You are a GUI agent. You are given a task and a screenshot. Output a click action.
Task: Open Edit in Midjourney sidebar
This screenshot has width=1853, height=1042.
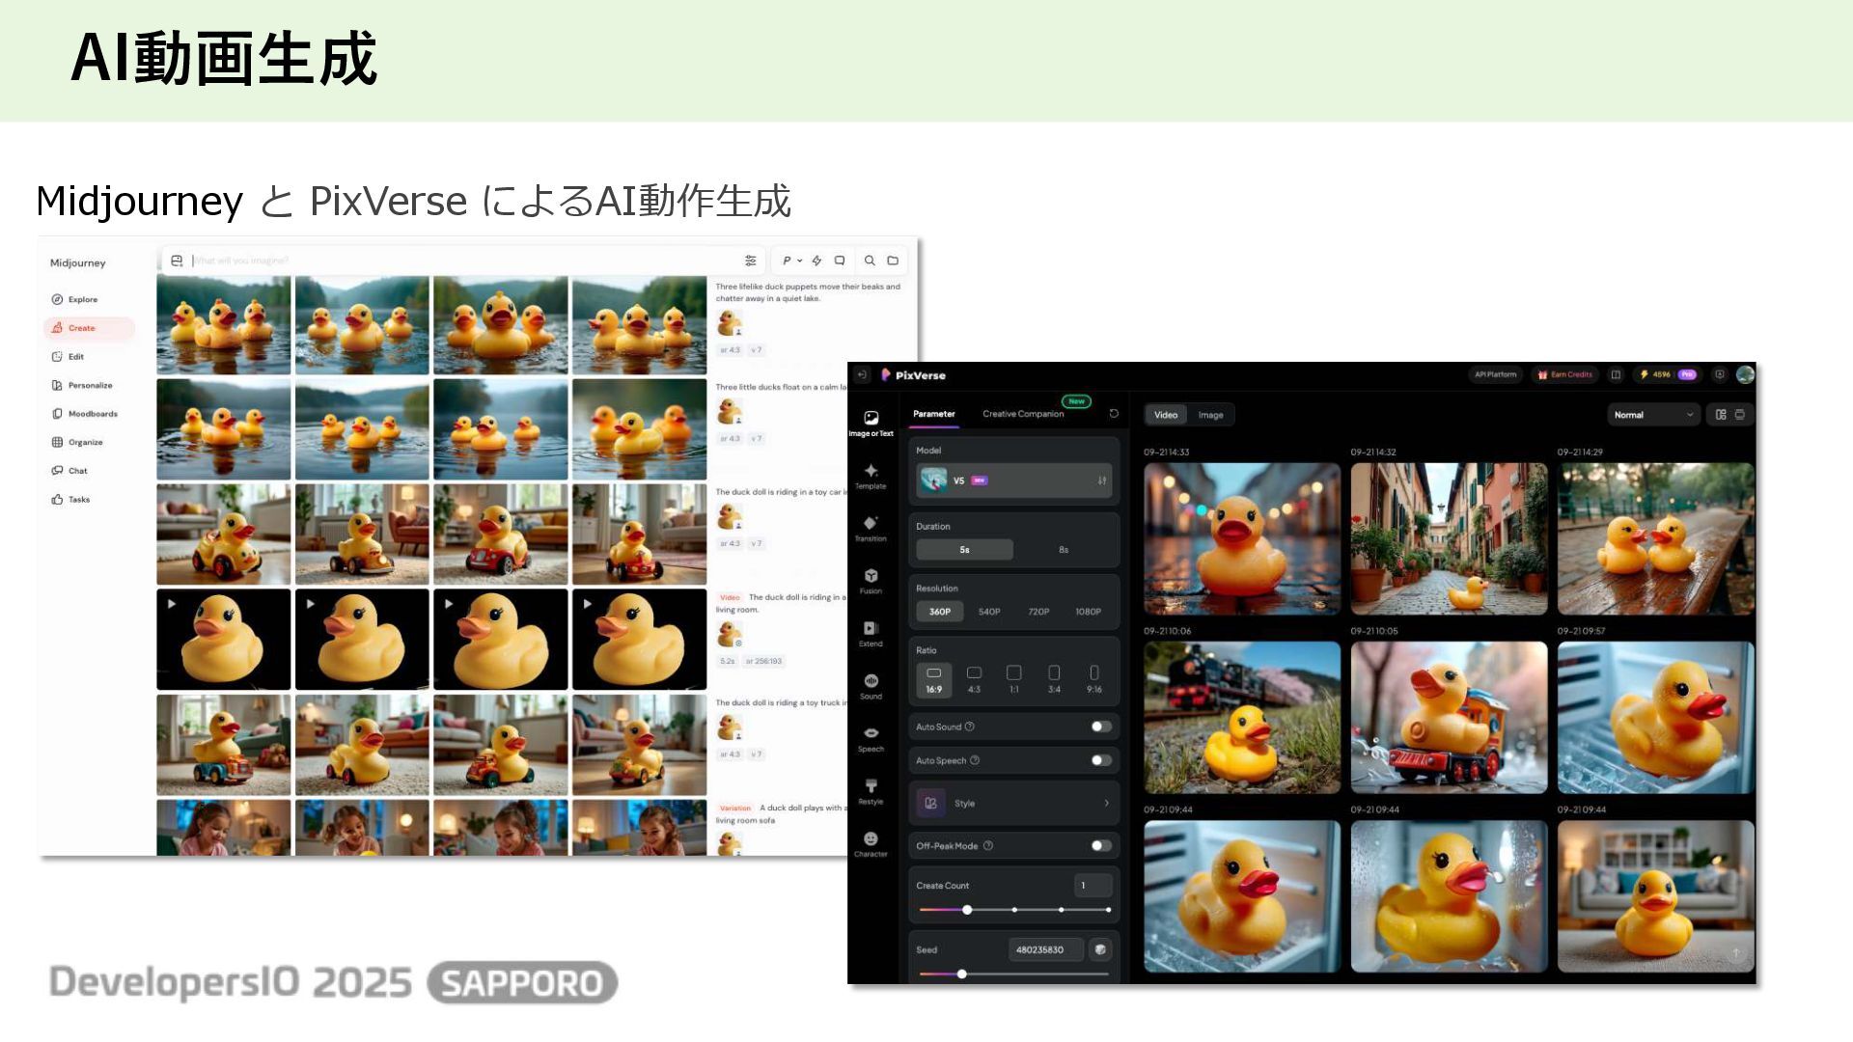pos(68,356)
